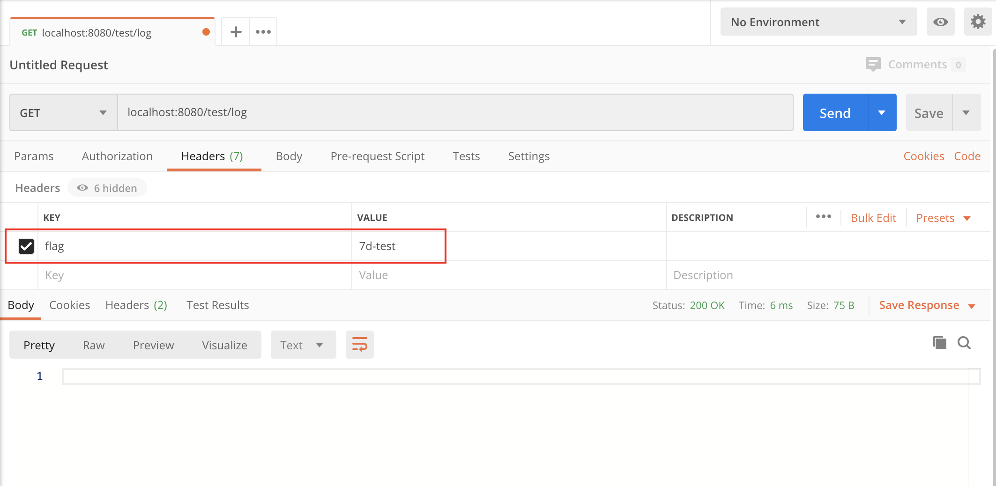Select the Visualize view mode
This screenshot has height=486, width=996.
coord(224,345)
